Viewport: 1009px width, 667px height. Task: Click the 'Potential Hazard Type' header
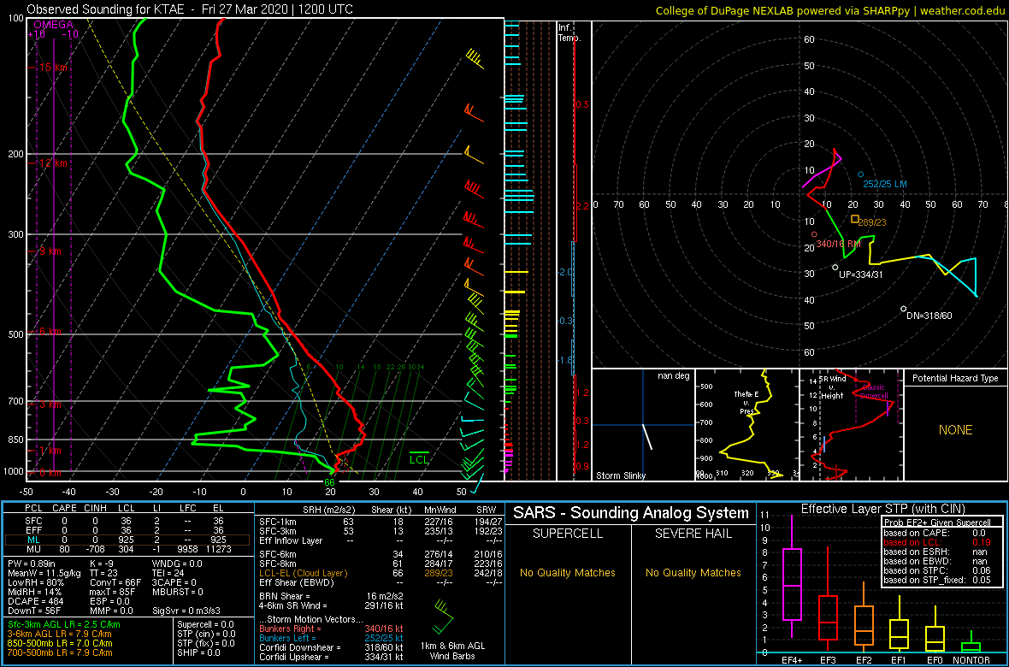click(955, 378)
